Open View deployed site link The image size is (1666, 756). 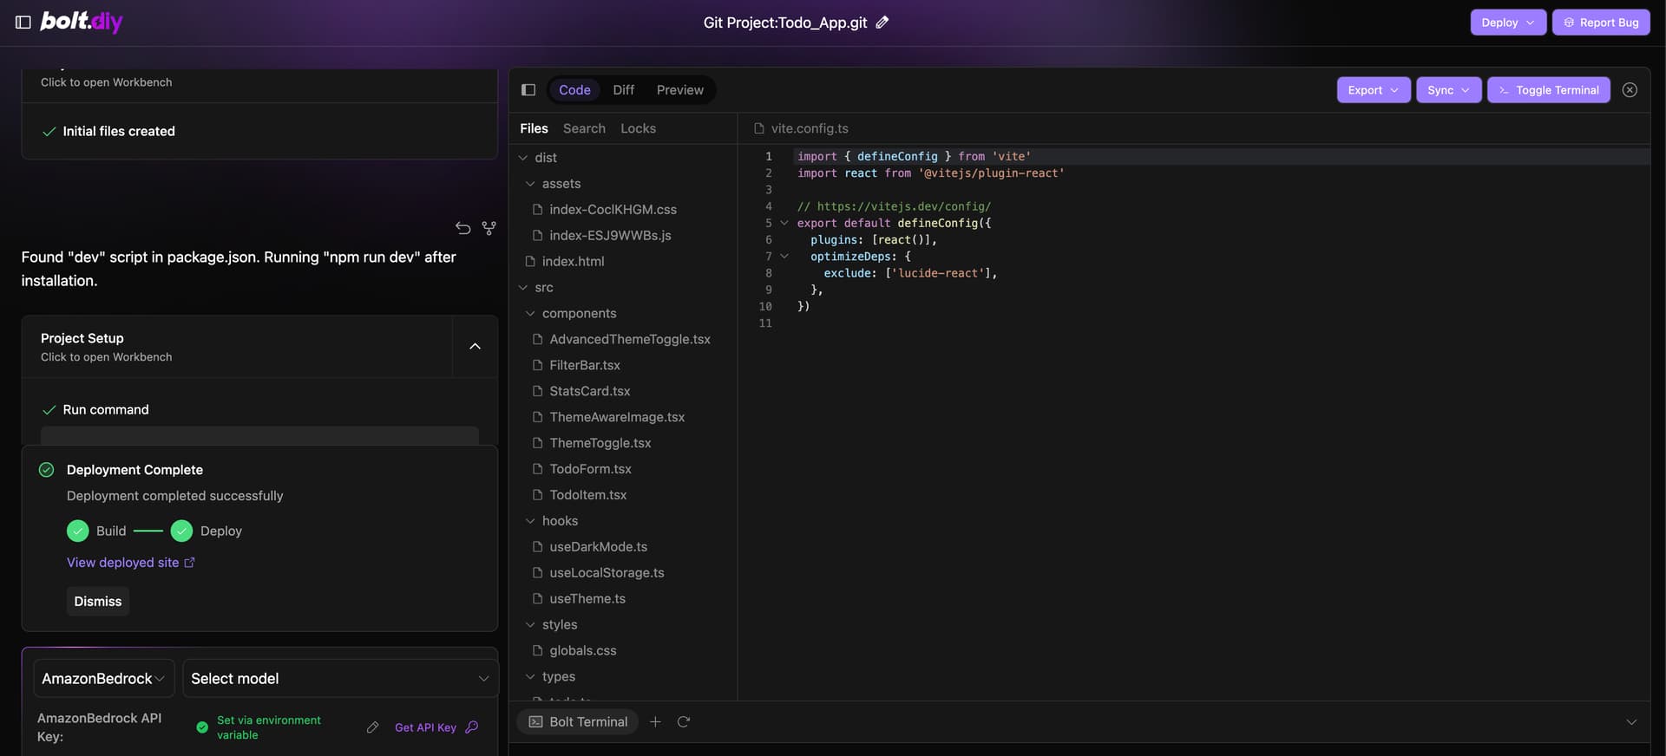pos(131,563)
